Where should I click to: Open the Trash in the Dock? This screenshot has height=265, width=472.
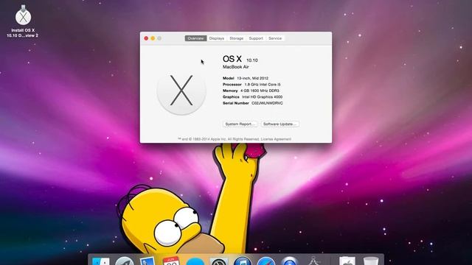(x=370, y=261)
